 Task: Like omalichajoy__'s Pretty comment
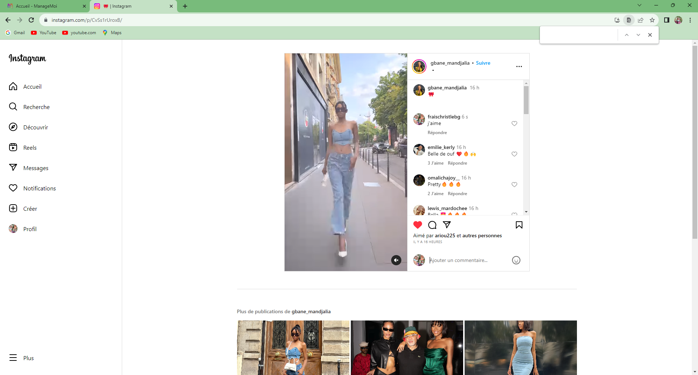click(x=514, y=185)
